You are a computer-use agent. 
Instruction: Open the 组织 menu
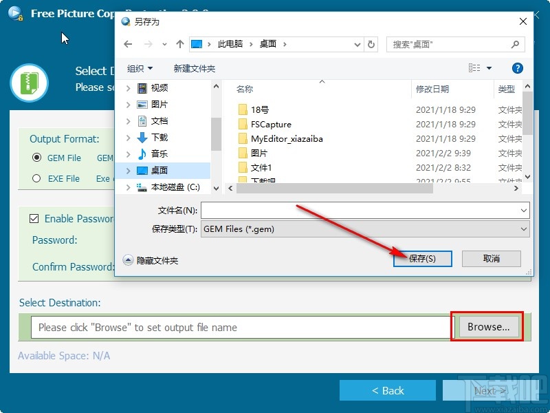(140, 68)
